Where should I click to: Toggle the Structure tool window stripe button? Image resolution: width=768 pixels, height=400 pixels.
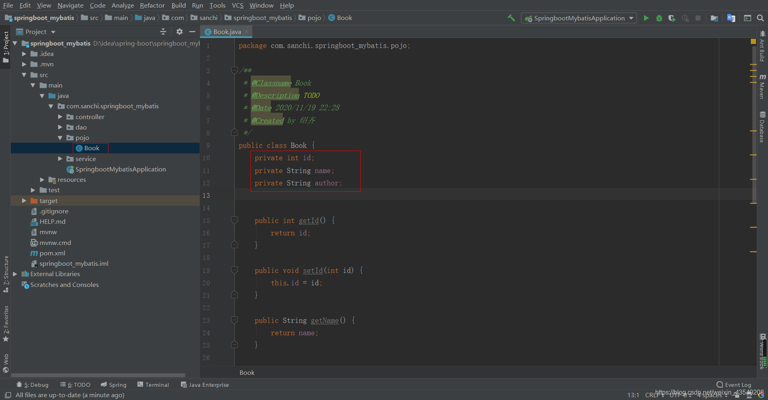point(6,274)
